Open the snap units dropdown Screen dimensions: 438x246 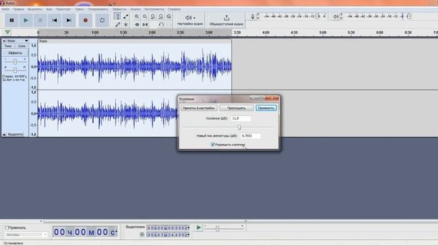click(26, 234)
